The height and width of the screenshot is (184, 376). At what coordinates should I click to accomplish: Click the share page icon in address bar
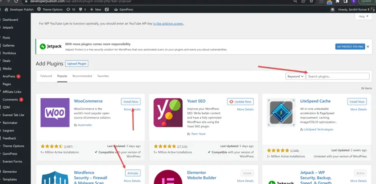pos(303,1)
